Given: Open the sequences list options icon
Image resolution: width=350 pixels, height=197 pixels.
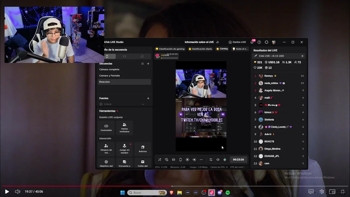Looking at the screenshot, I should point(142,64).
